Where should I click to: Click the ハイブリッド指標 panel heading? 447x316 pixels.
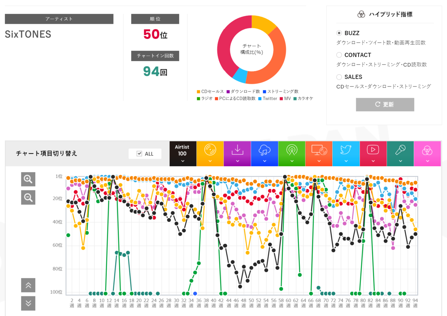tap(391, 15)
